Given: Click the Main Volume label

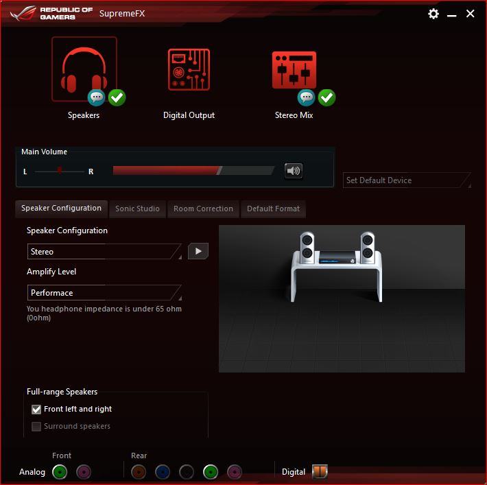Looking at the screenshot, I should click(x=44, y=152).
